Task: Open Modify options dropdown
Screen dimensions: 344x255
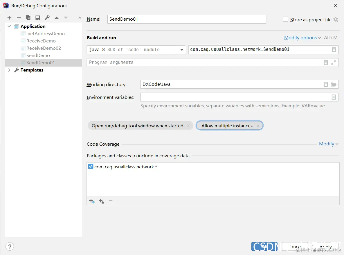Action: coord(302,38)
